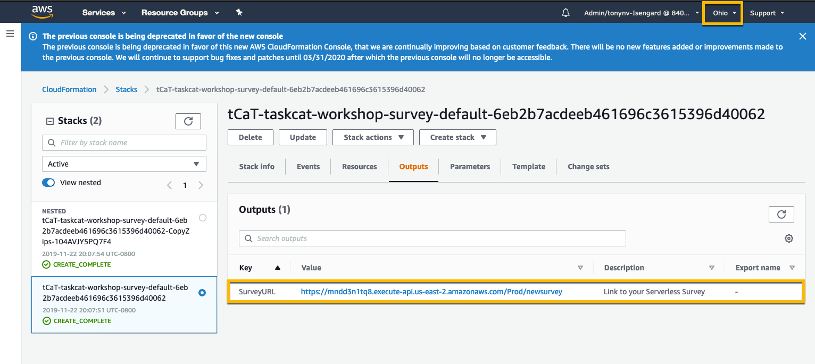Switch to the Stack info tab
The width and height of the screenshot is (815, 364).
tap(257, 167)
